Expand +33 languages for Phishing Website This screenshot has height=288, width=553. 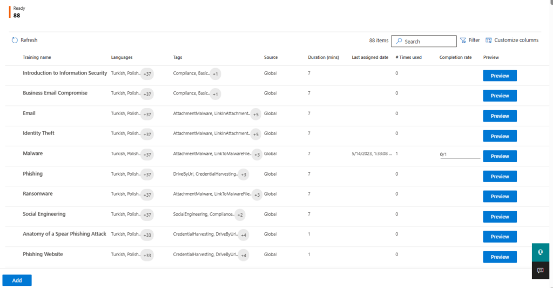(147, 255)
